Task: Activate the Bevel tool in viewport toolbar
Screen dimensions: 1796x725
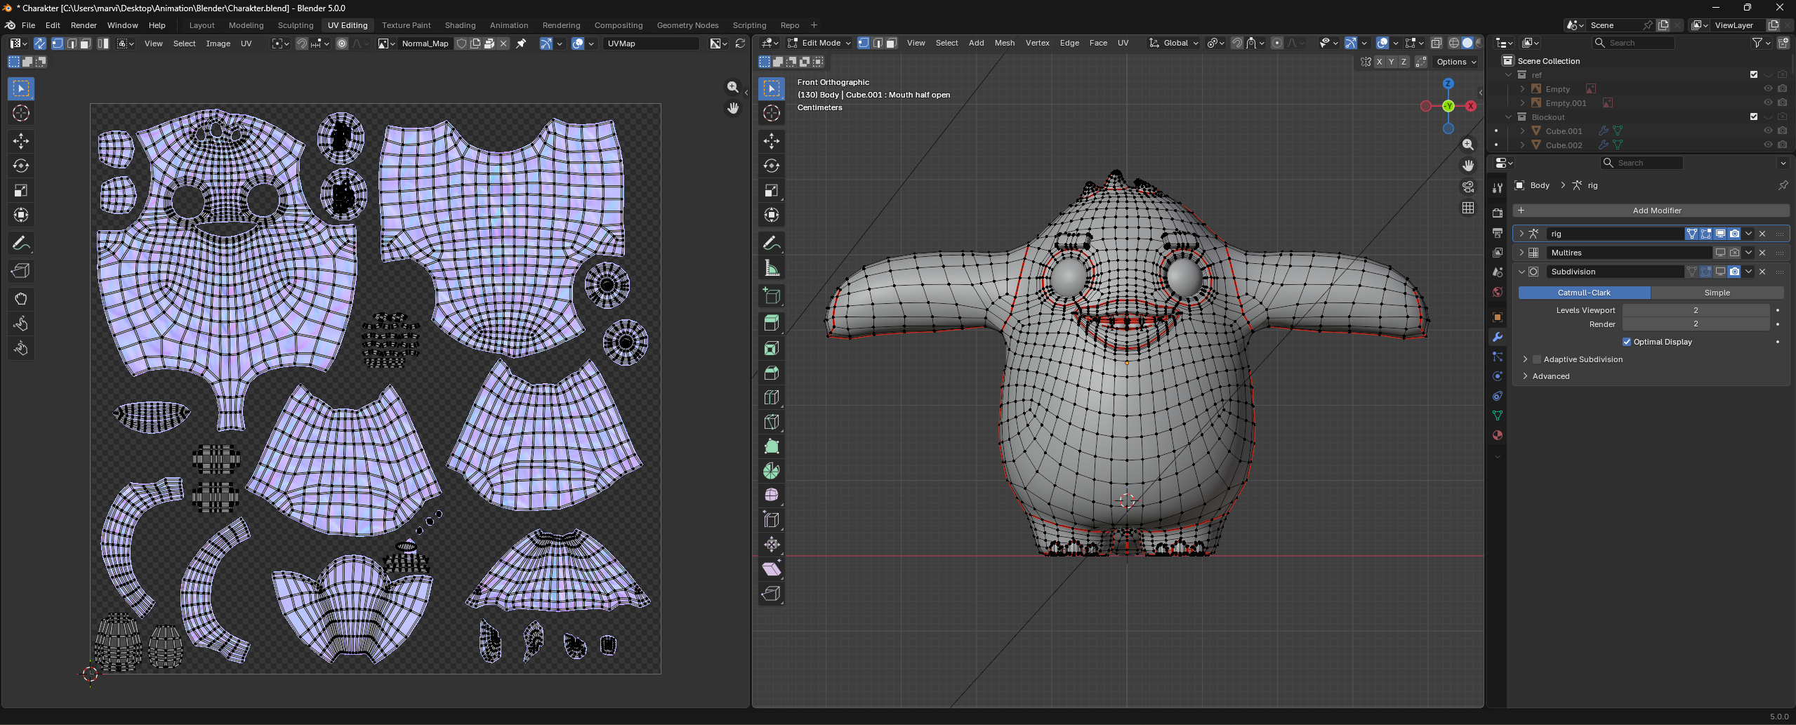Action: pyautogui.click(x=772, y=373)
